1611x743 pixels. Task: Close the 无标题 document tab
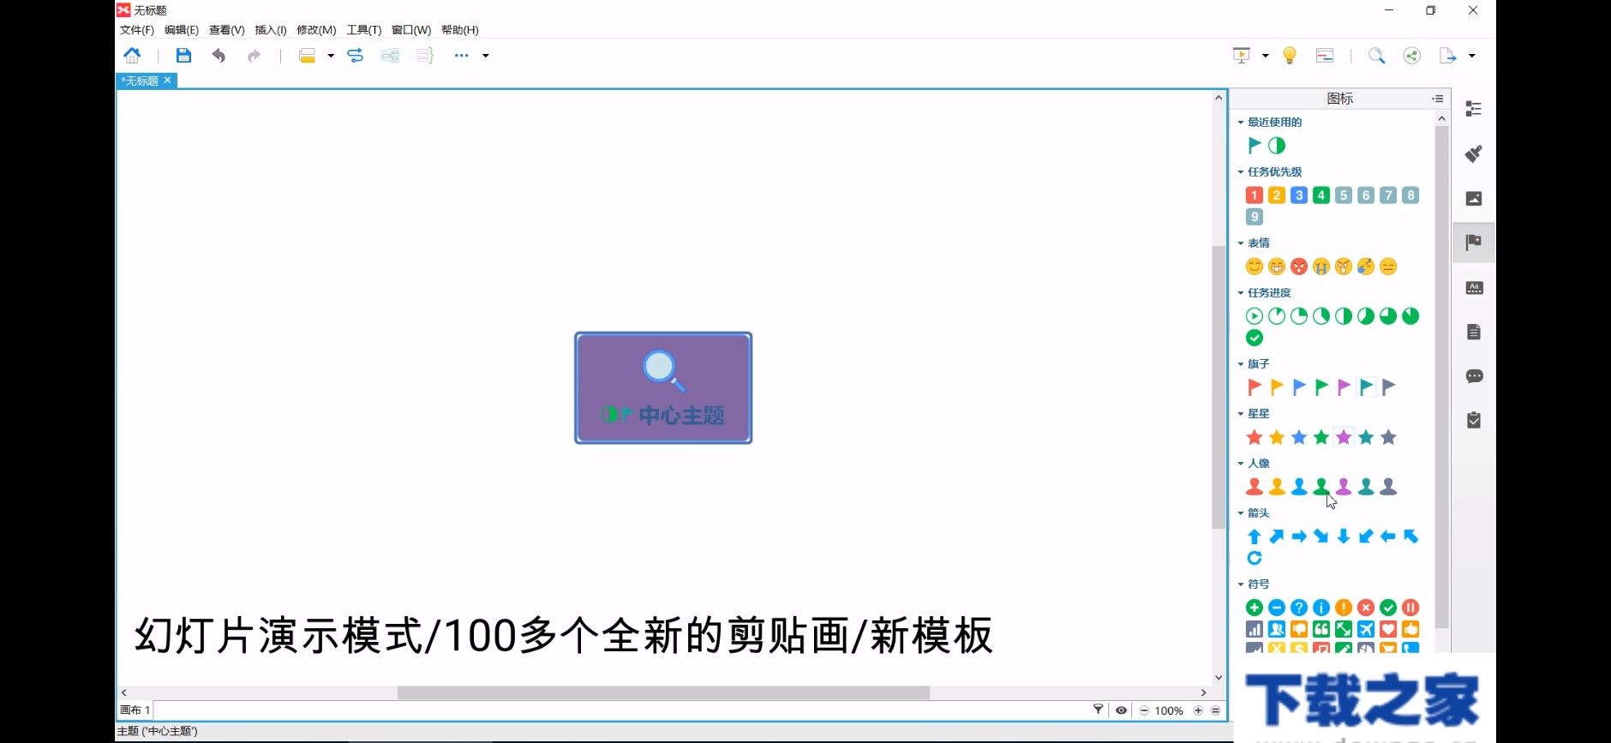pyautogui.click(x=168, y=80)
